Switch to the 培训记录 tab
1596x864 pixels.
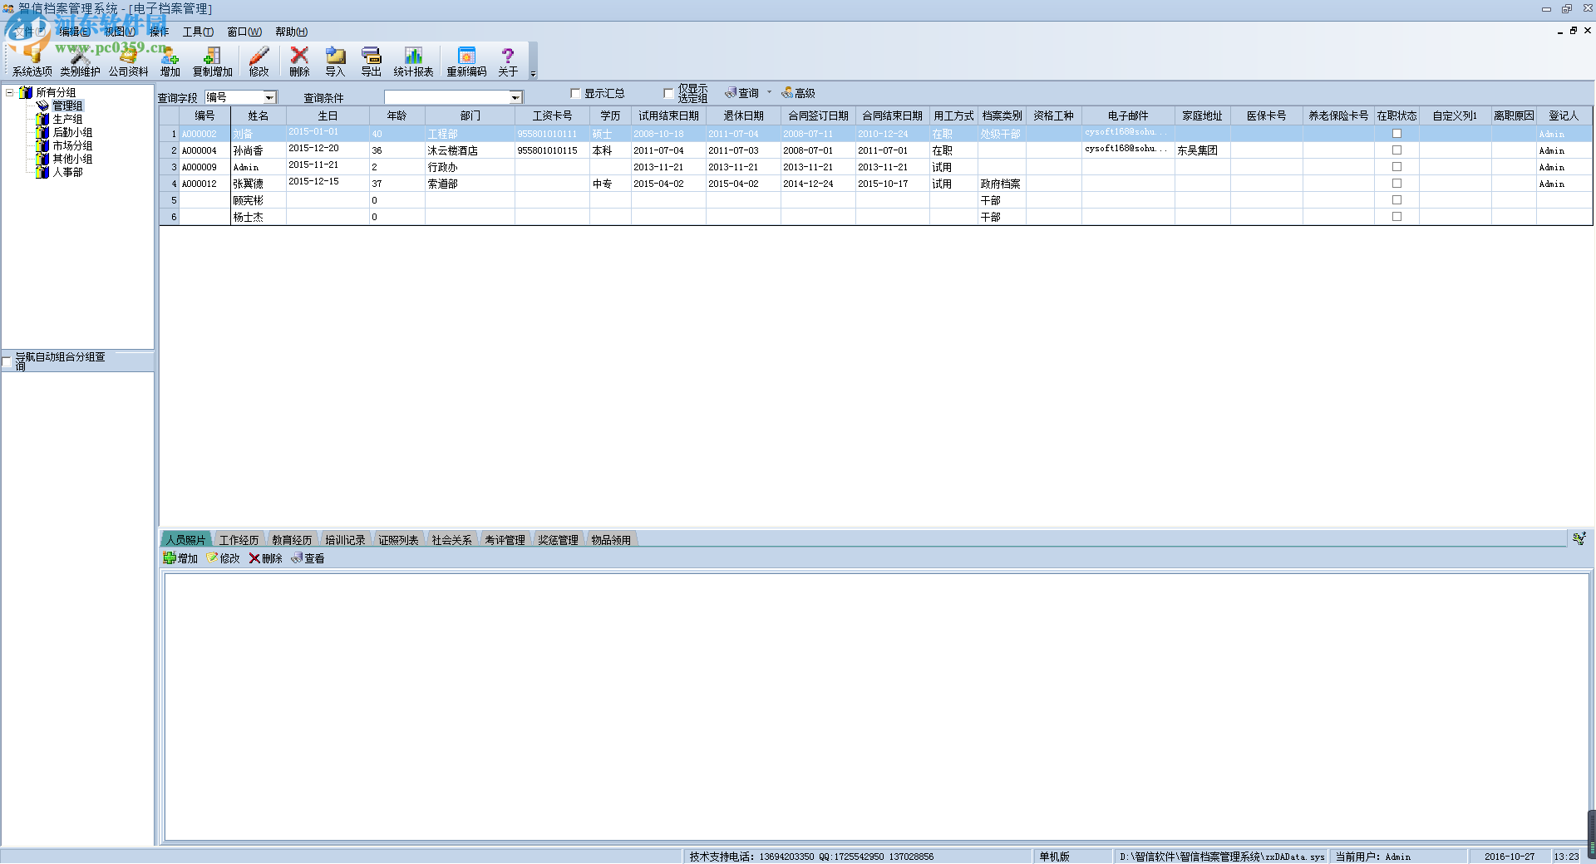[x=345, y=540]
